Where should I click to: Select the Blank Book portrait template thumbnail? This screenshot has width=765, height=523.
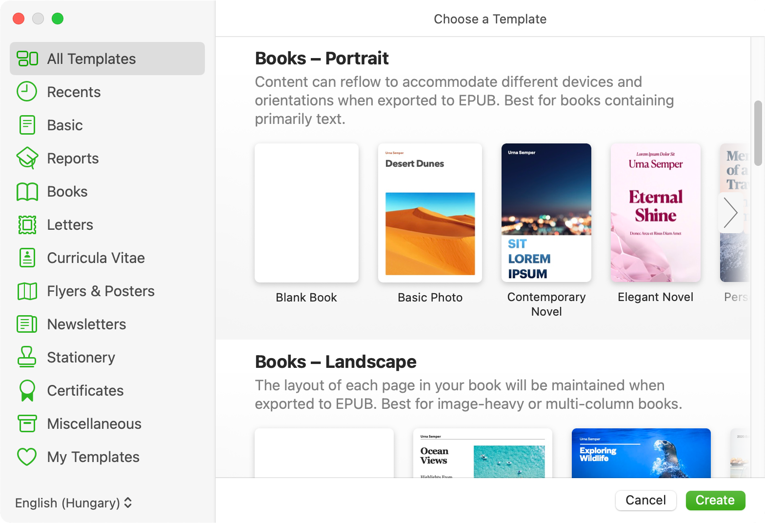tap(306, 213)
